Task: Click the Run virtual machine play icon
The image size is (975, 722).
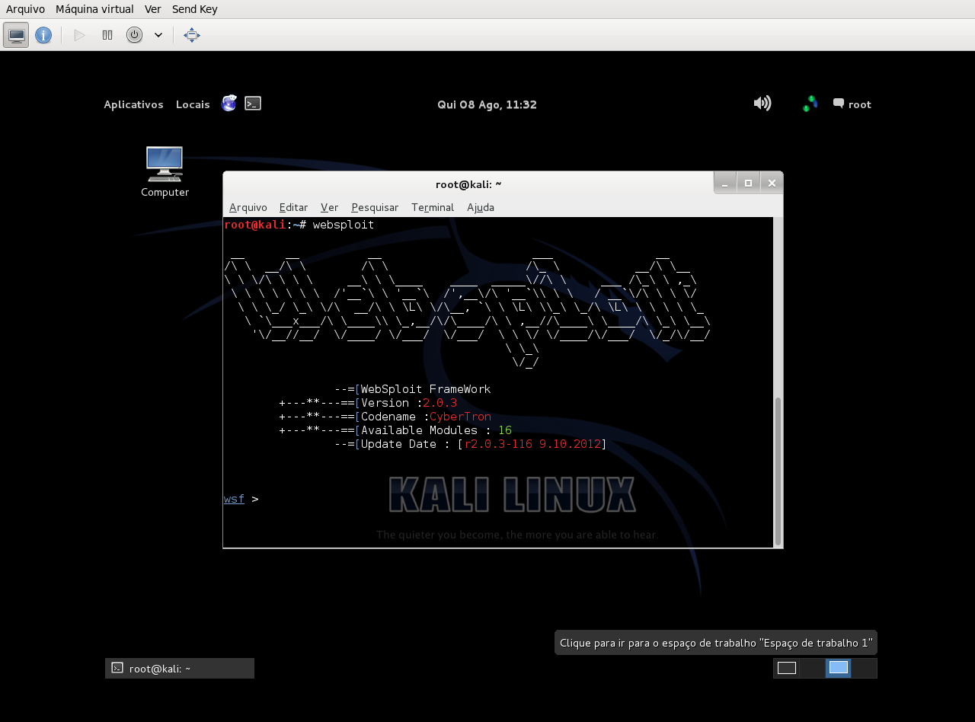Action: tap(79, 35)
